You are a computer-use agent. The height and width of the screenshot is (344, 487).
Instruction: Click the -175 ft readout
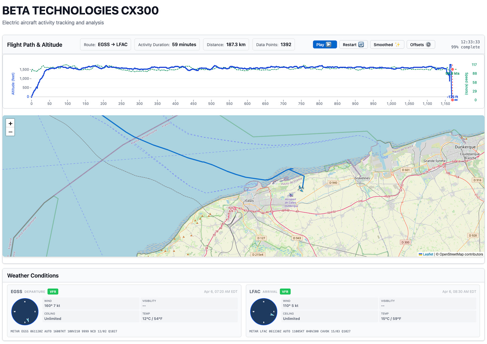tap(452, 97)
